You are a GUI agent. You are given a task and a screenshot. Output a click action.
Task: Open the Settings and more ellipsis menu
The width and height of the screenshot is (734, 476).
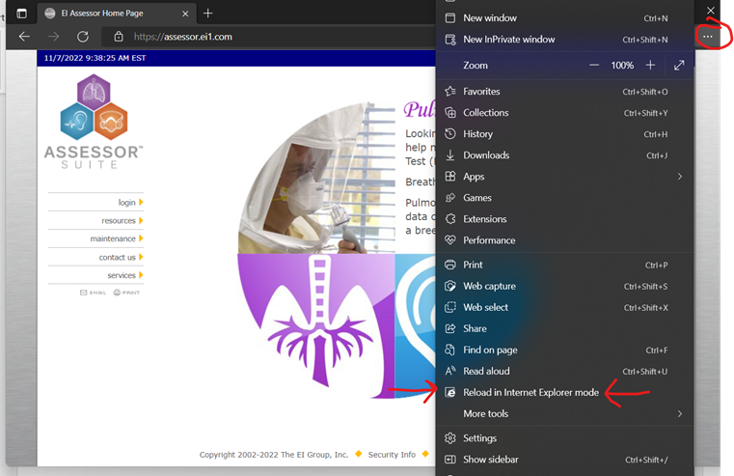click(x=707, y=37)
